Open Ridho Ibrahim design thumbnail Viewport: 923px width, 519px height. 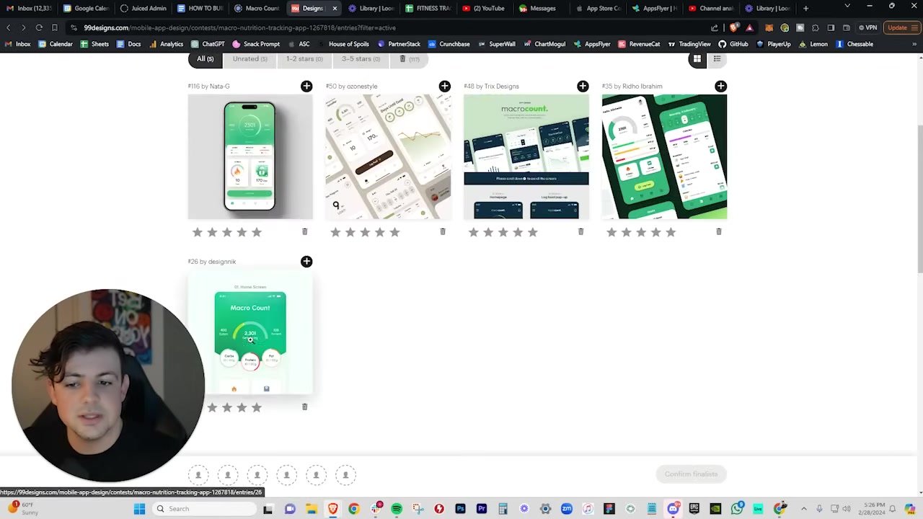664,156
